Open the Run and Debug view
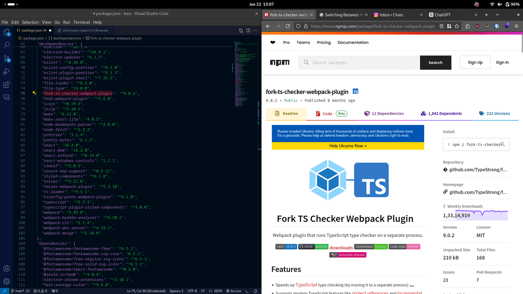 click(x=7, y=71)
